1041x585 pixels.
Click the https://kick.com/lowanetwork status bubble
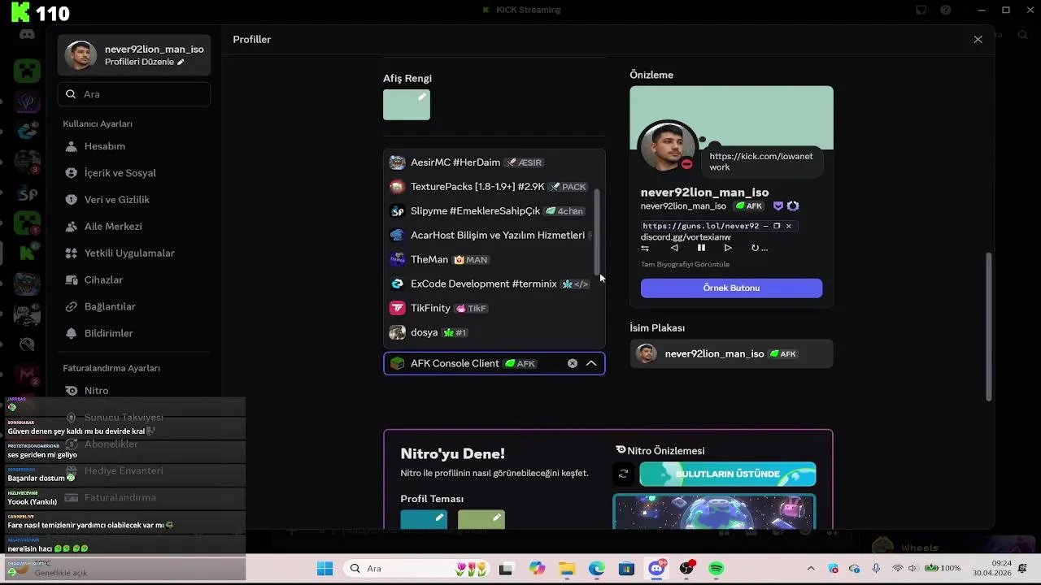[x=761, y=162]
